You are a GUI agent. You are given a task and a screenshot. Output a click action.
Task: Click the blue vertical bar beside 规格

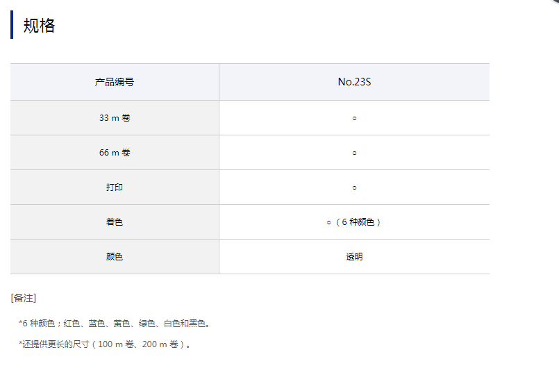pos(12,25)
